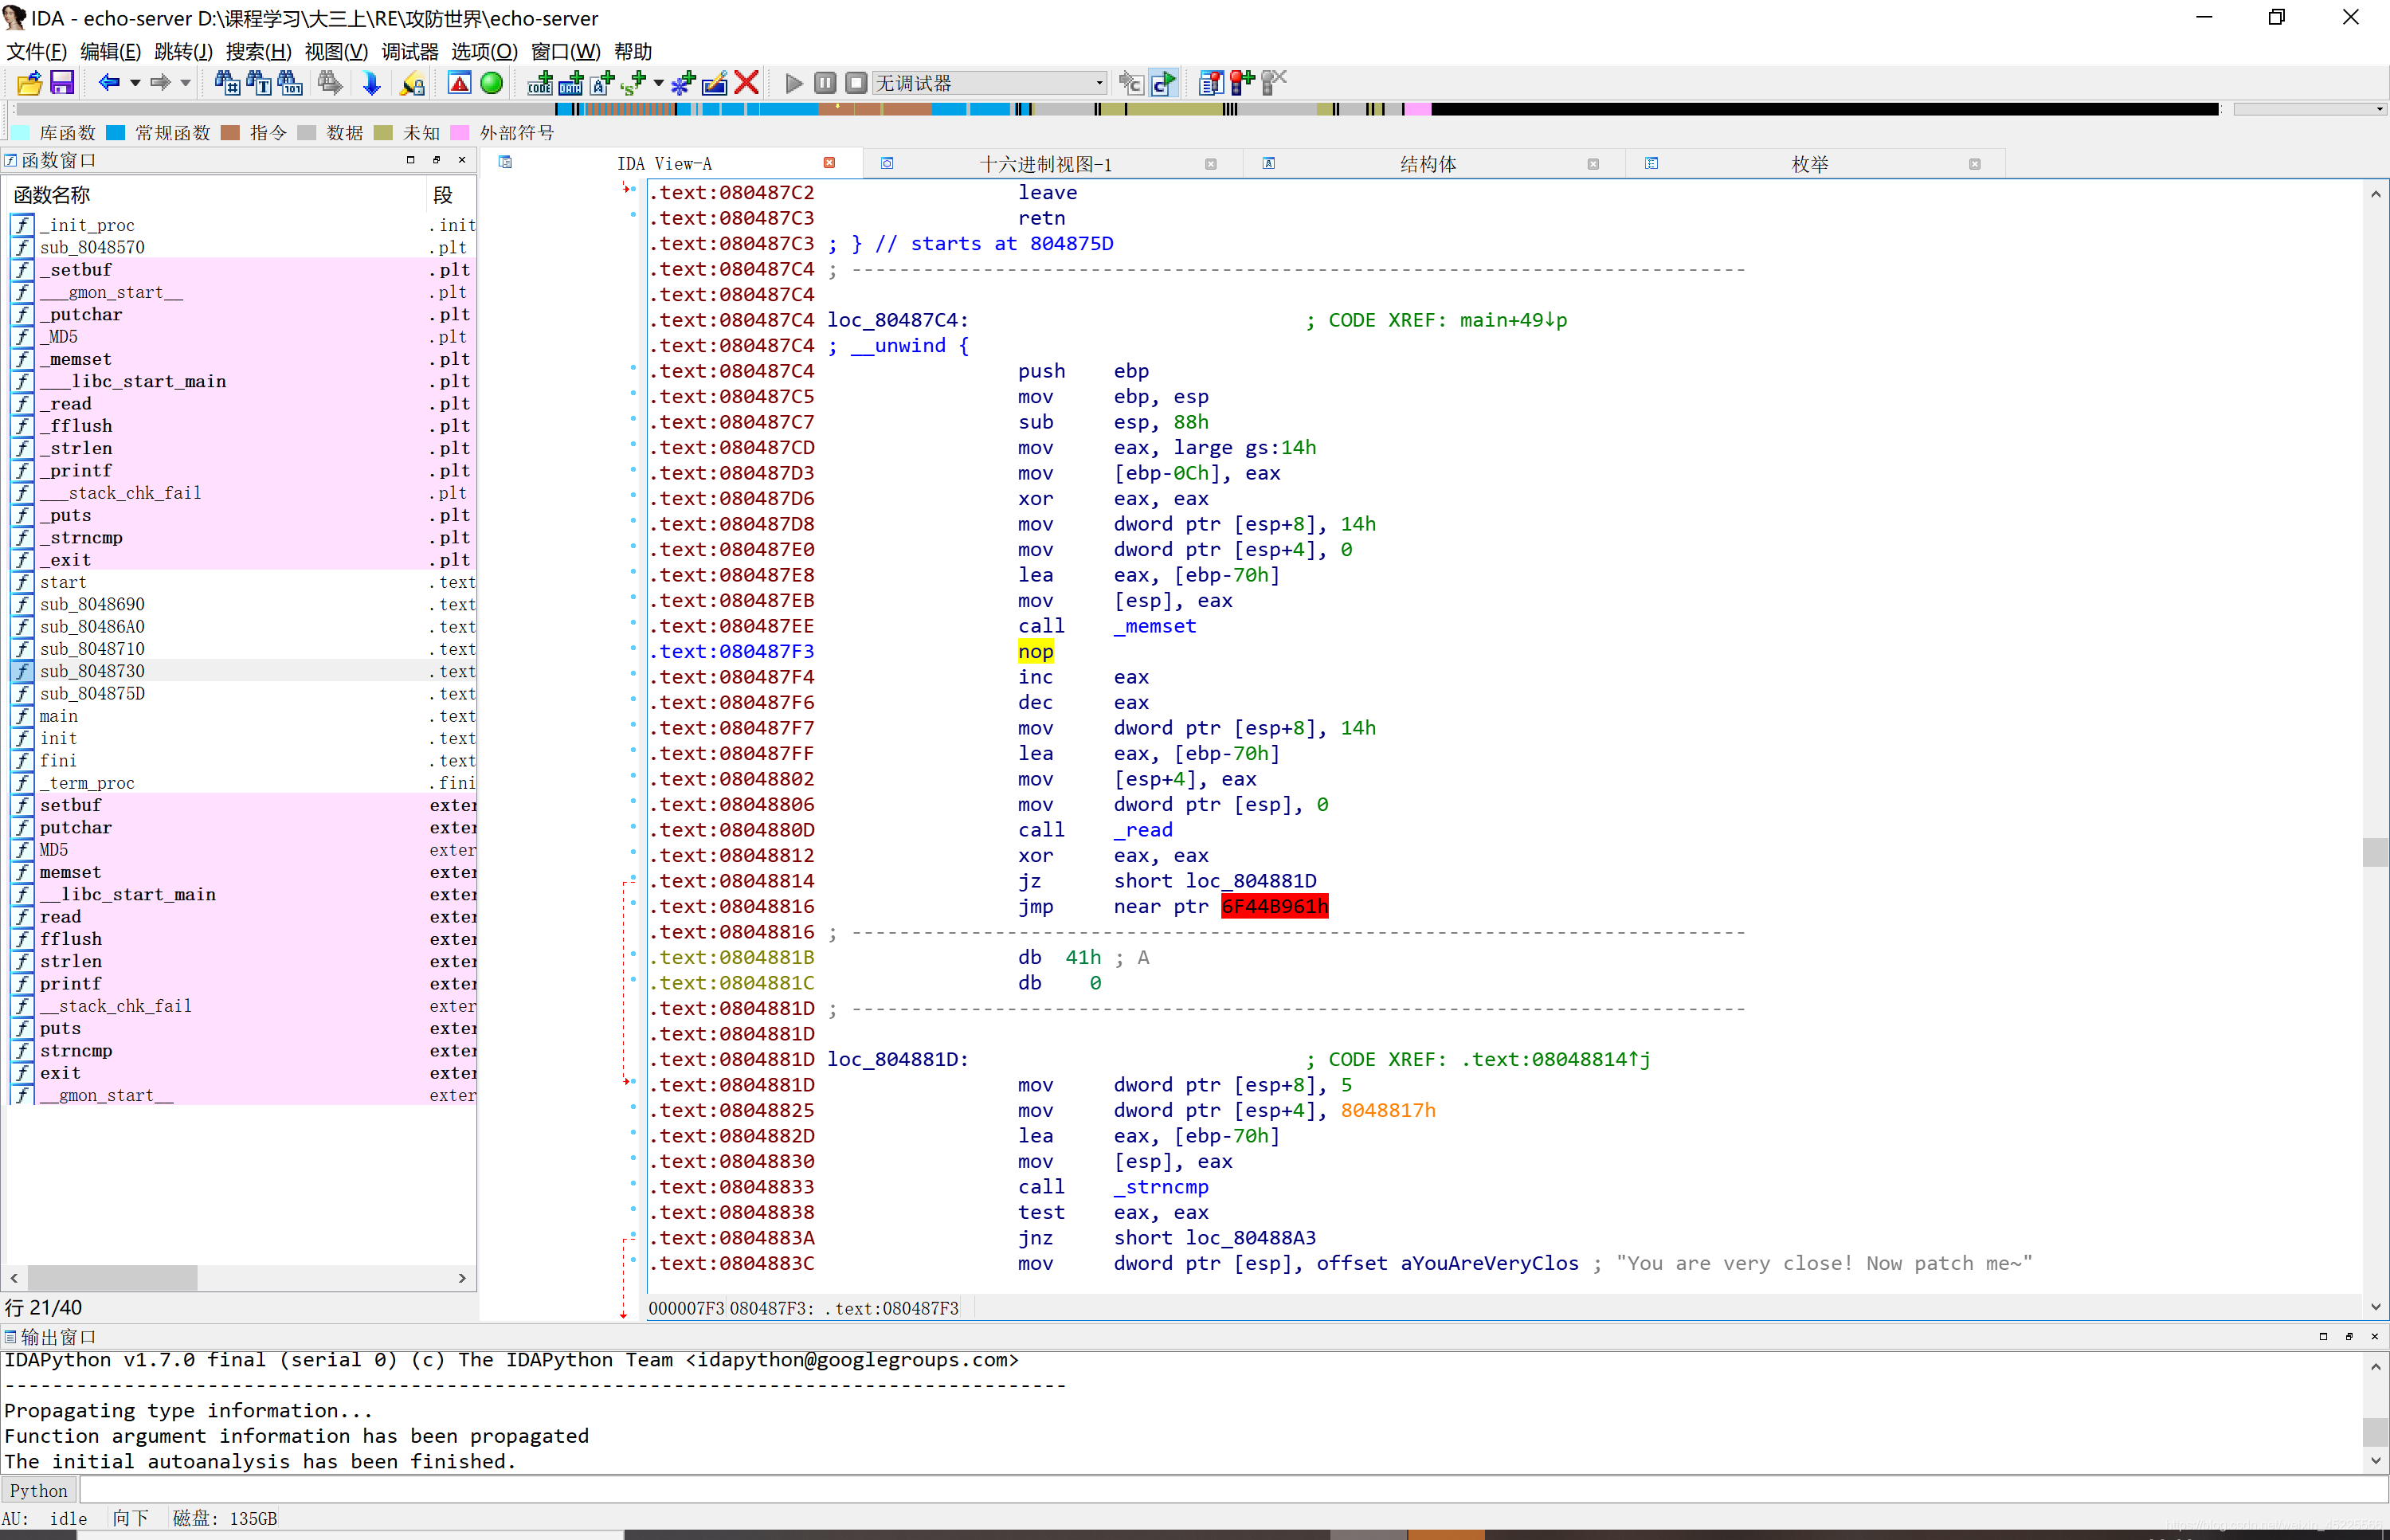Click the Python console language button
Viewport: 2390px width, 1540px height.
(39, 1490)
